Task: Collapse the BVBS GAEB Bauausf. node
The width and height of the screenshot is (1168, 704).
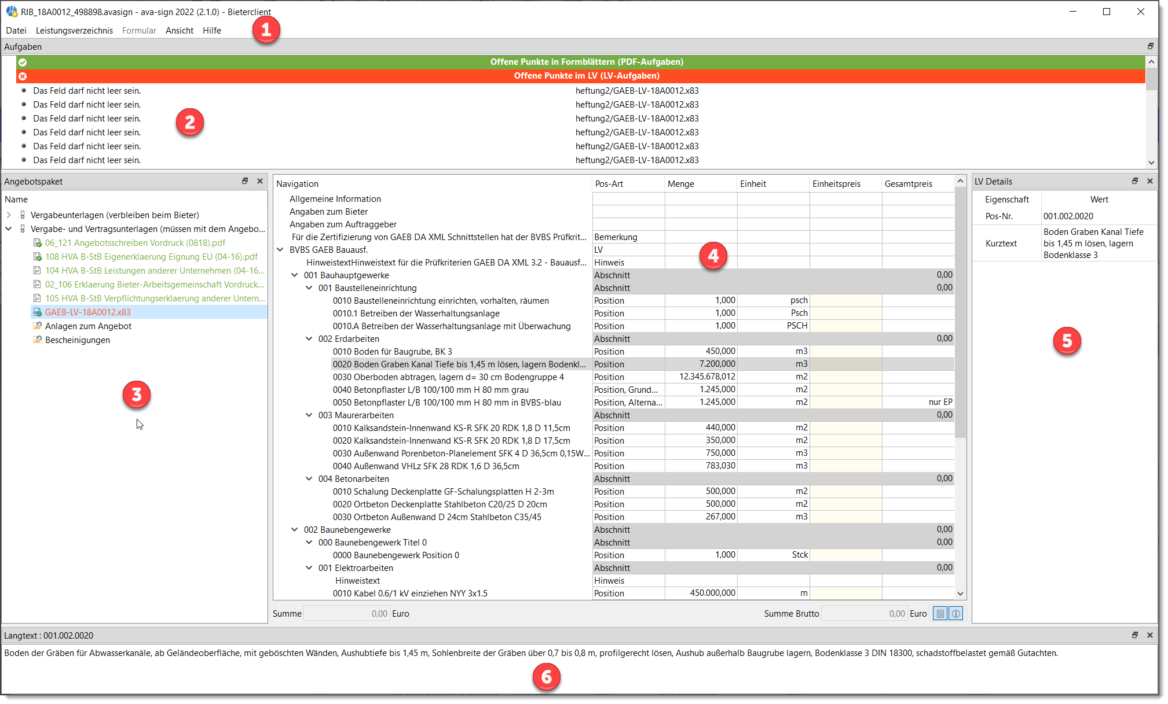Action: [x=280, y=250]
